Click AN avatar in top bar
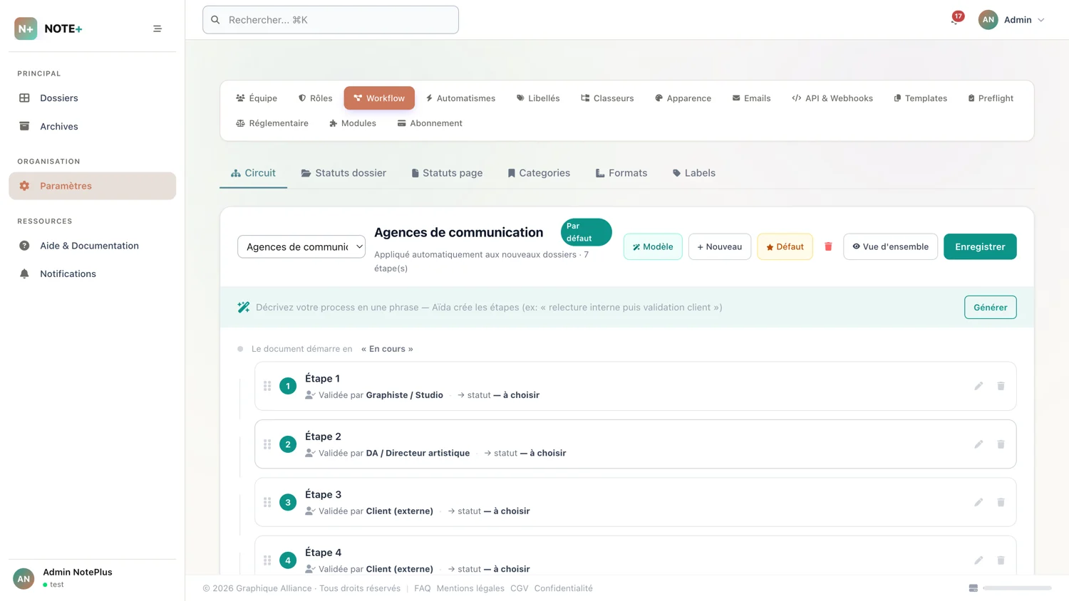Image resolution: width=1069 pixels, height=601 pixels. tap(988, 20)
